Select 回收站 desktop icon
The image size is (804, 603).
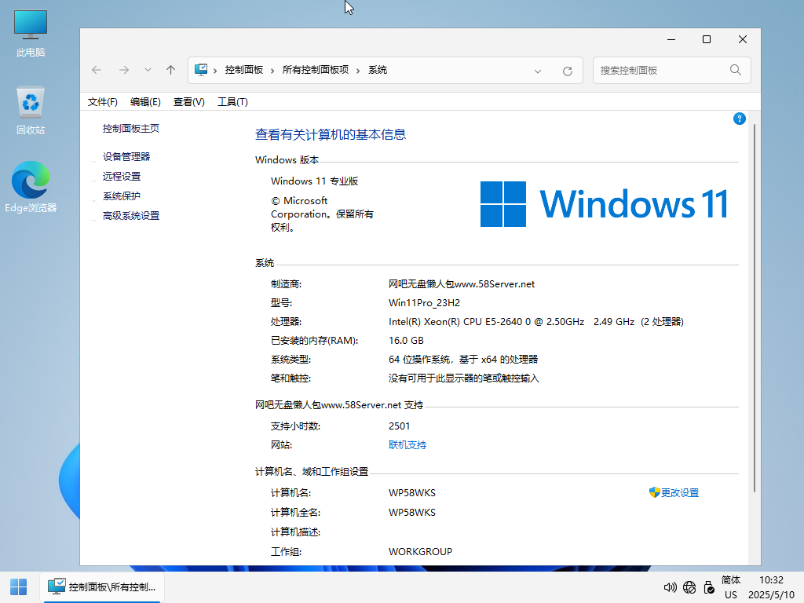click(x=31, y=111)
